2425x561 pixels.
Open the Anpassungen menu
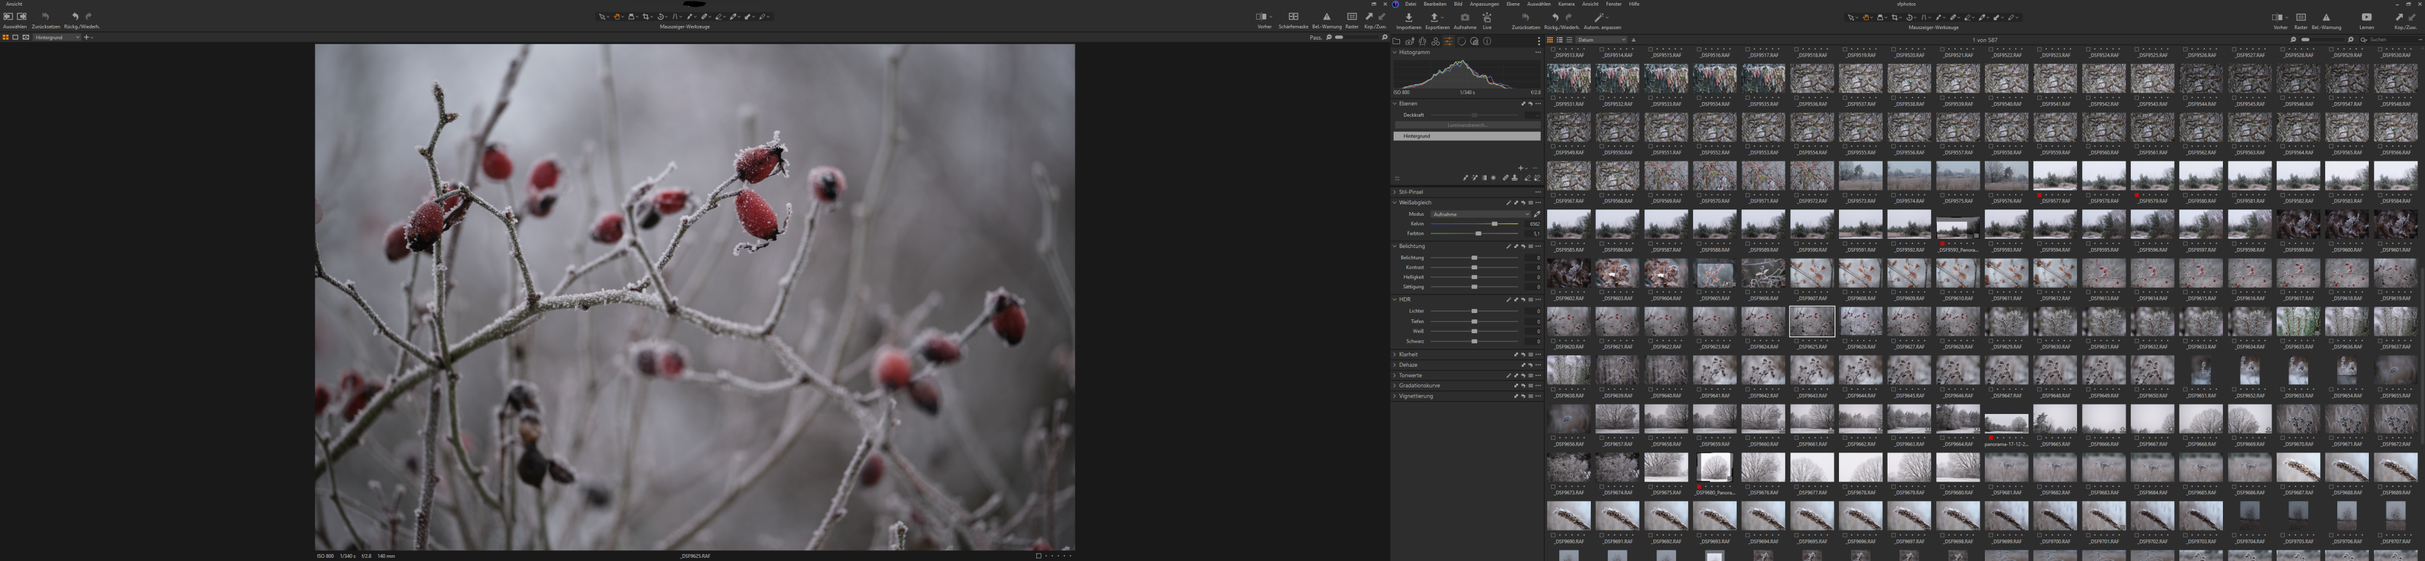1485,4
